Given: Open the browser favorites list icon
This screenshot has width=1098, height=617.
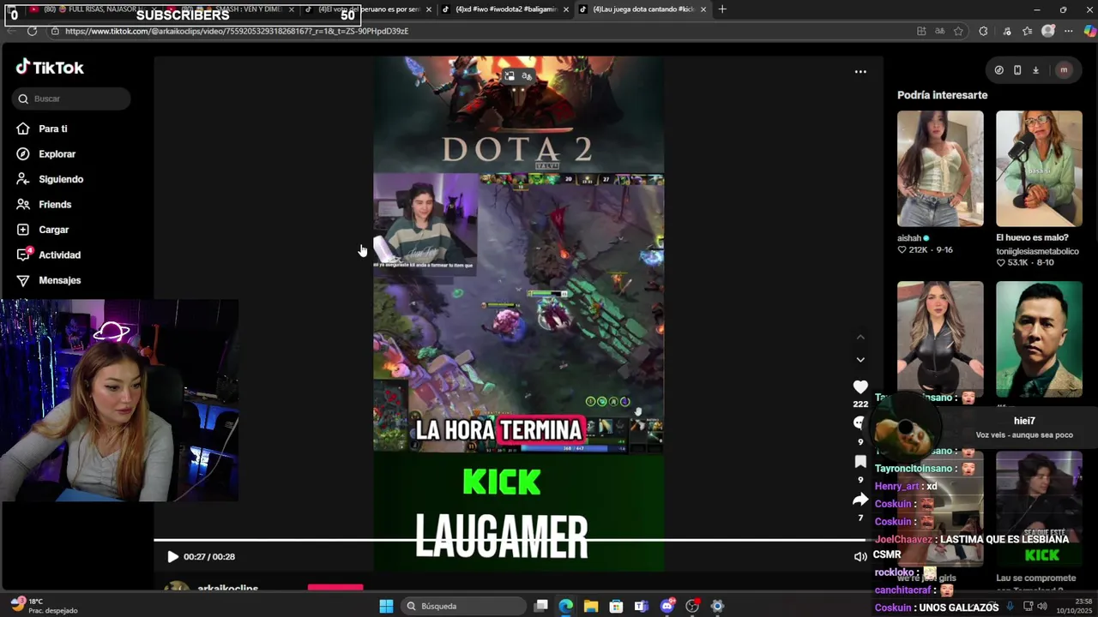Looking at the screenshot, I should [x=1027, y=31].
